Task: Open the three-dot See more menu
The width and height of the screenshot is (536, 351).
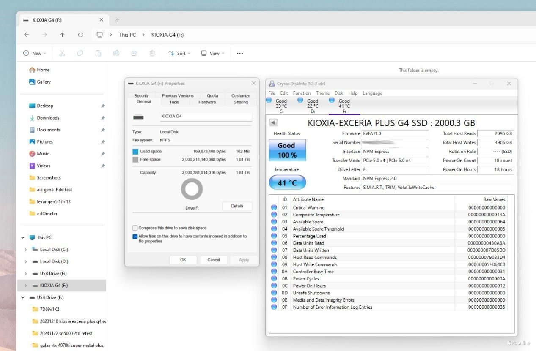Action: pyautogui.click(x=240, y=53)
